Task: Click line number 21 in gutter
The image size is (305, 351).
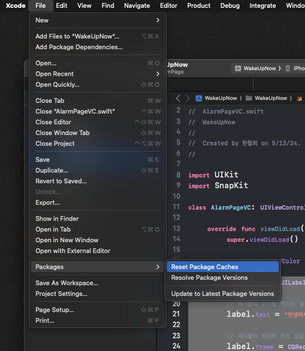Action: click(x=176, y=314)
